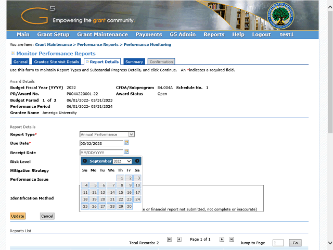
Task: Select September 23 in the calendar
Action: click(129, 199)
